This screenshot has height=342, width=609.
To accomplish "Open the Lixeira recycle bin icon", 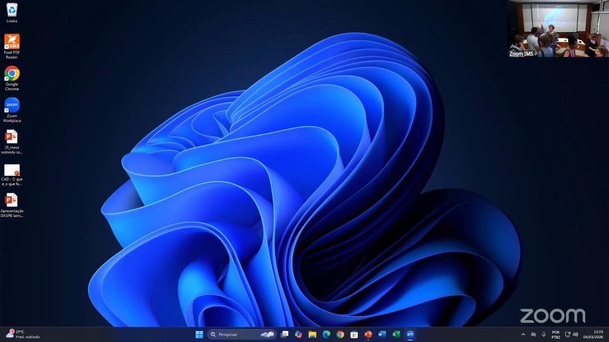I will point(12,13).
